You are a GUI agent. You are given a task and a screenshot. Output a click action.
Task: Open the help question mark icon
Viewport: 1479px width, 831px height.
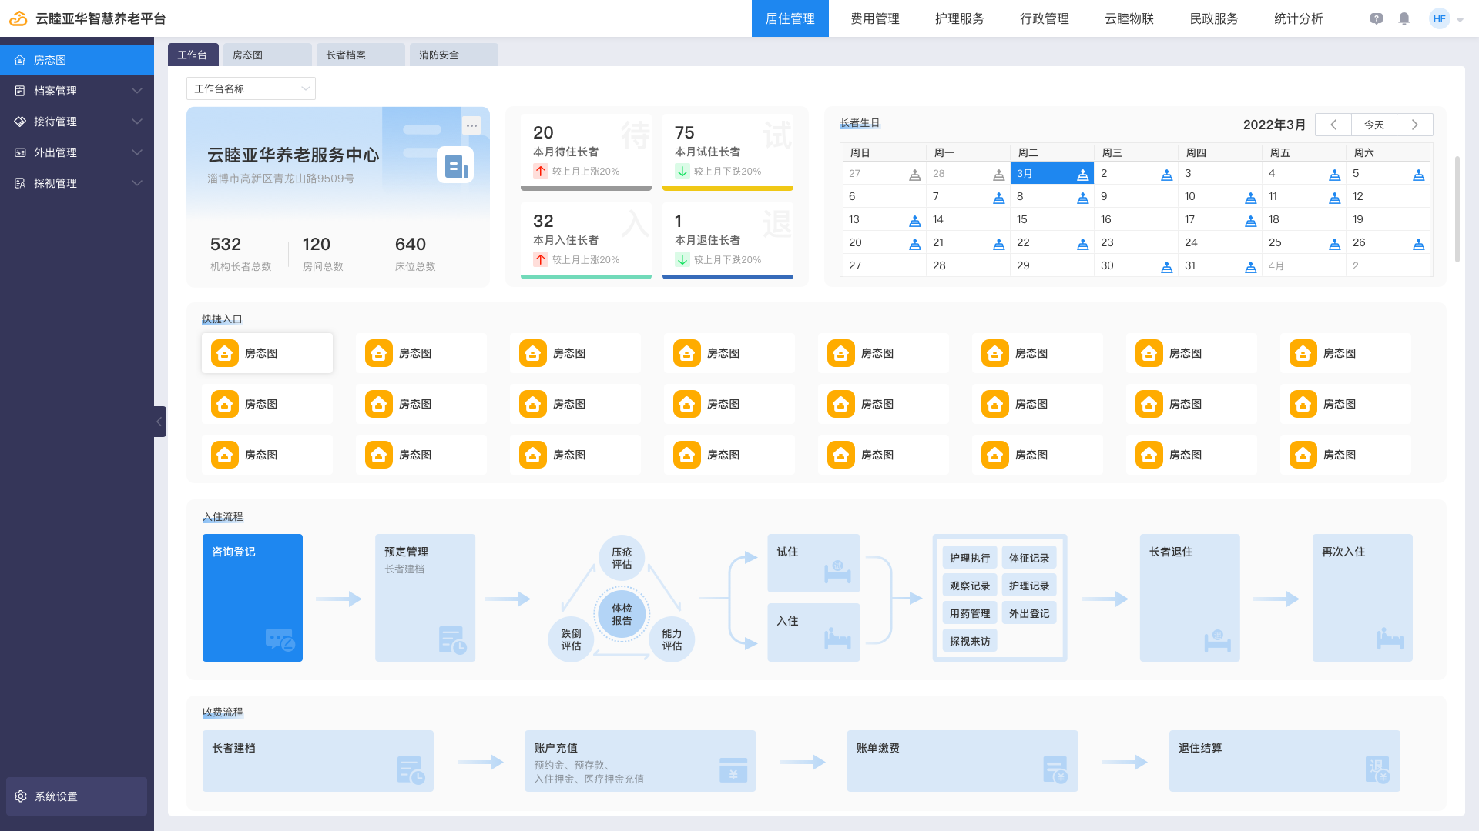pyautogui.click(x=1377, y=18)
